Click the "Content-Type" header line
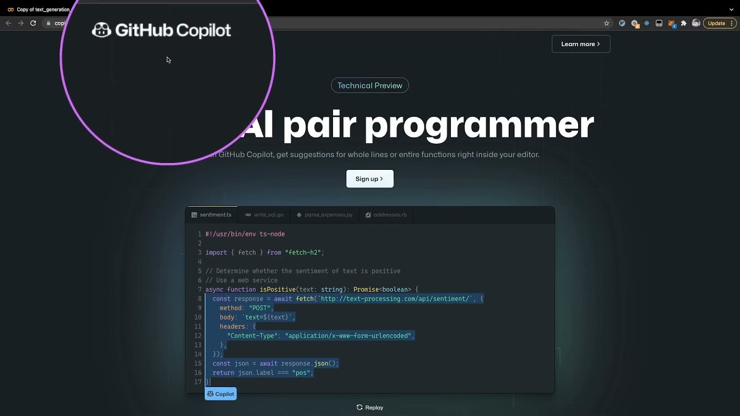Image resolution: width=740 pixels, height=416 pixels. (321, 336)
